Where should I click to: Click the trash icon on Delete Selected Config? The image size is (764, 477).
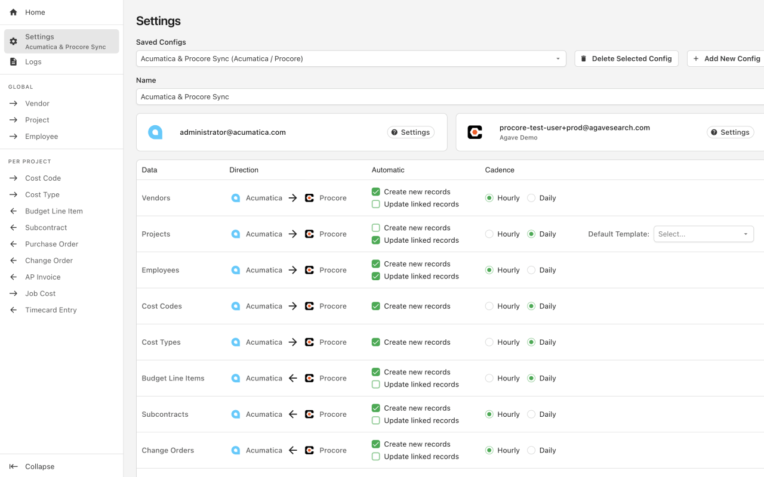[584, 58]
